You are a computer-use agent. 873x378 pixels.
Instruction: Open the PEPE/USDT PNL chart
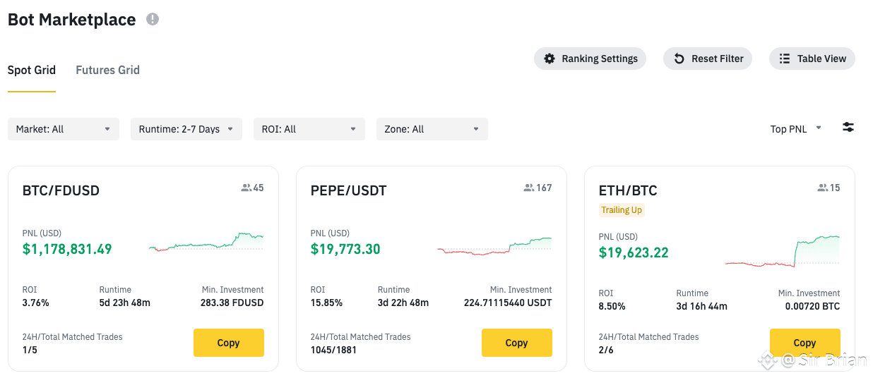click(494, 246)
